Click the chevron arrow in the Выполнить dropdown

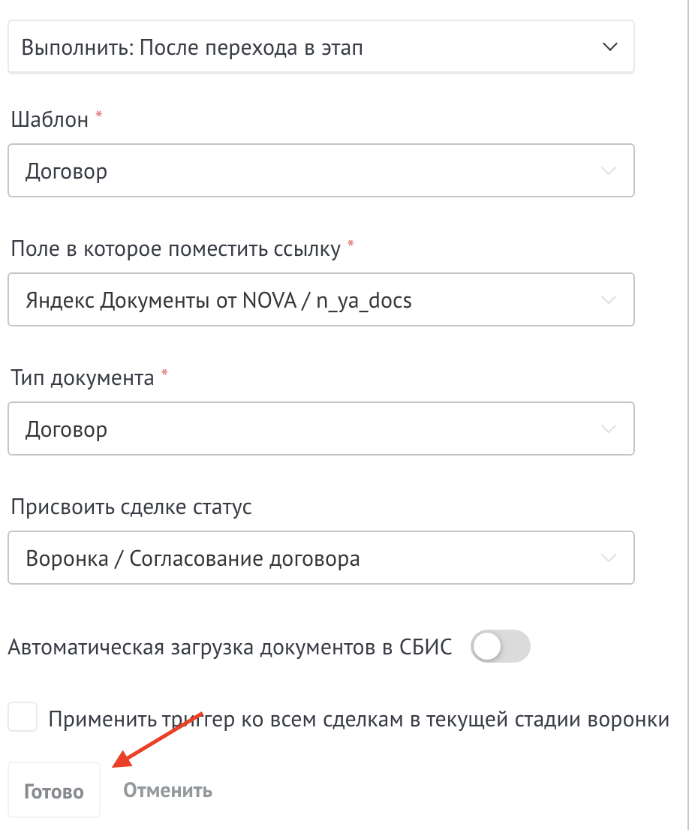[610, 47]
